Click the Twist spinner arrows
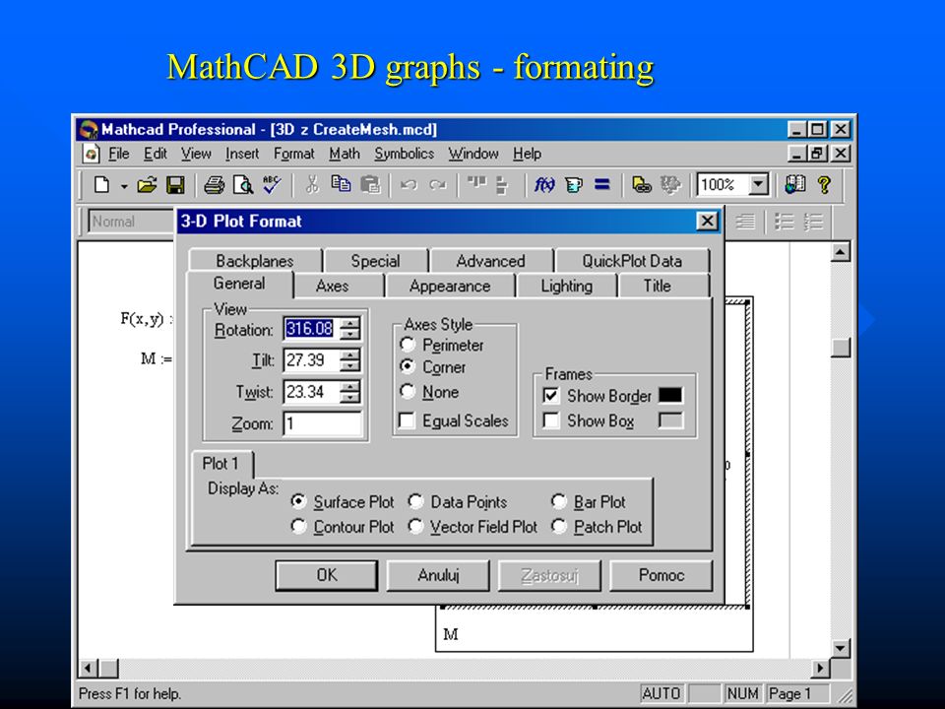Screen dimensions: 945x709 350,392
